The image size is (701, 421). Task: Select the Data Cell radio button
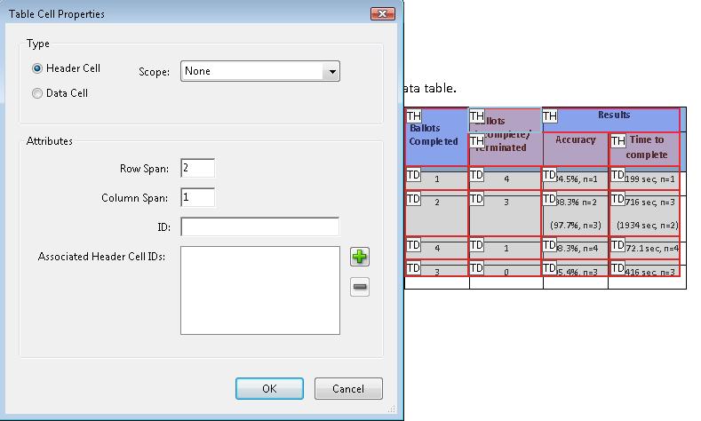tap(37, 93)
